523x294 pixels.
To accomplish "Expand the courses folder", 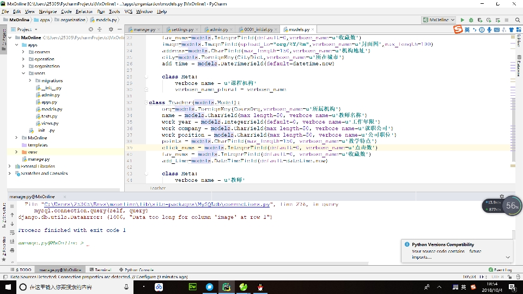I will pyautogui.click(x=23, y=52).
